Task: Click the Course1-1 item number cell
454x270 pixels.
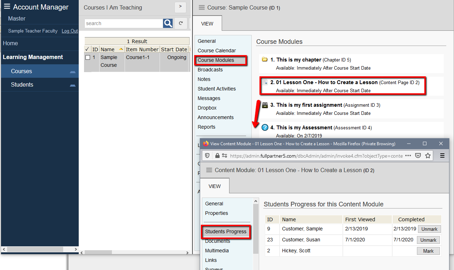Action: 142,62
